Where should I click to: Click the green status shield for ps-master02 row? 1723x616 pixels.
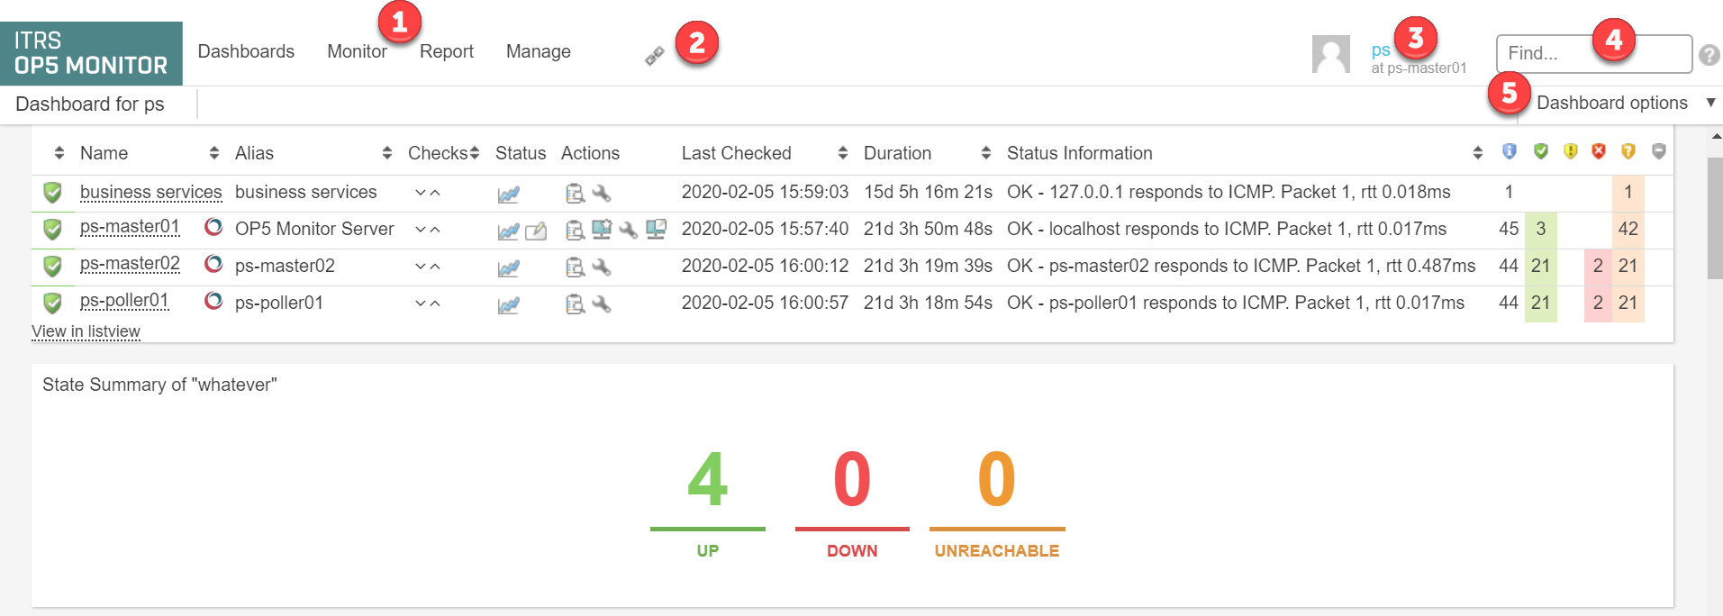tap(53, 266)
